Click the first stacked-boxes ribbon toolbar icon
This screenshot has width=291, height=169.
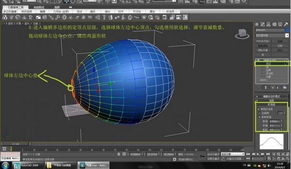pyautogui.click(x=4, y=17)
